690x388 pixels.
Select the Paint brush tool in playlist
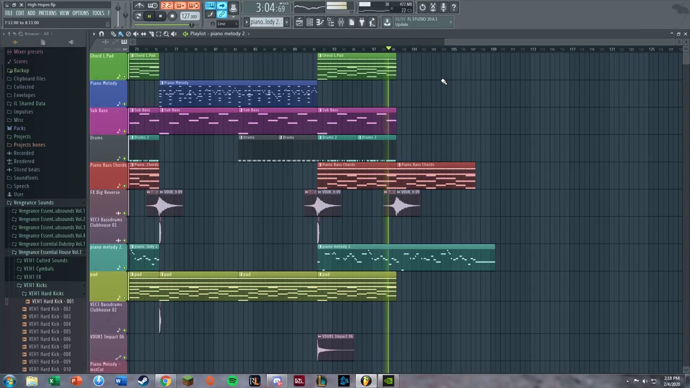[x=121, y=34]
